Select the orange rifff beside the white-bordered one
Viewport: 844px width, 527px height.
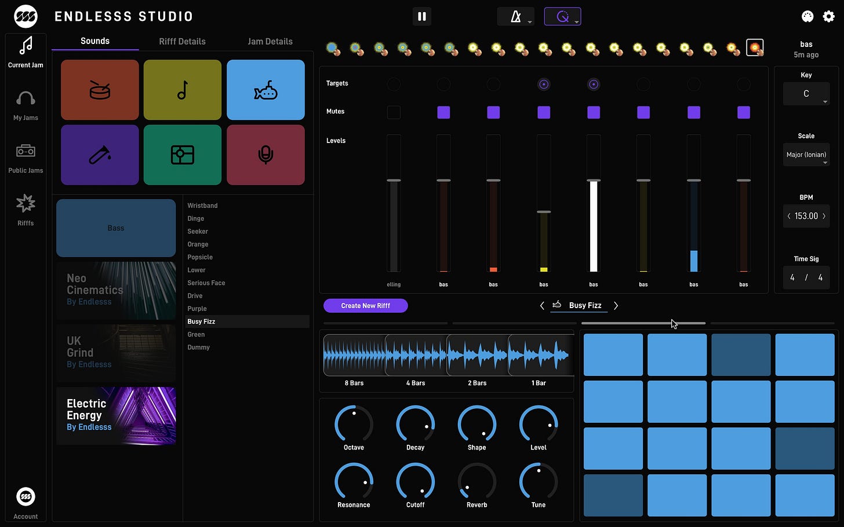pyautogui.click(x=733, y=49)
